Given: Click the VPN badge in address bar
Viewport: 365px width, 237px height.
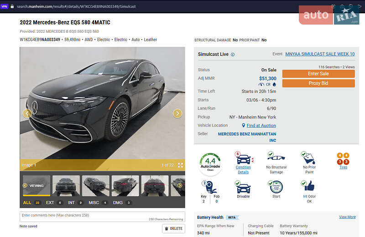Looking at the screenshot, I should [5, 6].
